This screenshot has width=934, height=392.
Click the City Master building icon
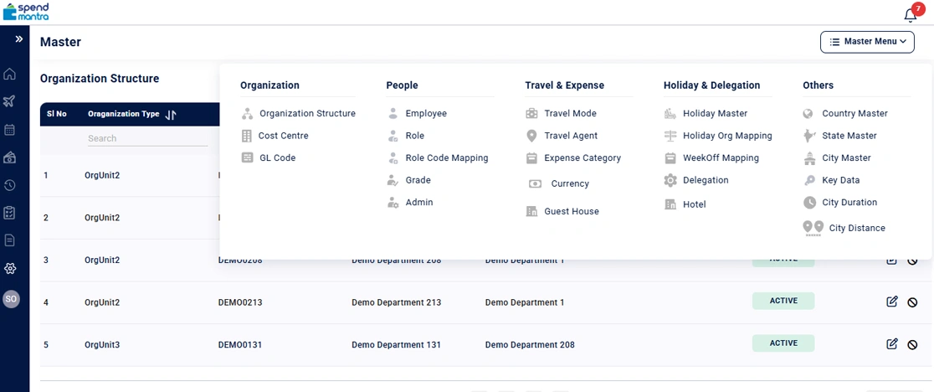[x=809, y=157]
